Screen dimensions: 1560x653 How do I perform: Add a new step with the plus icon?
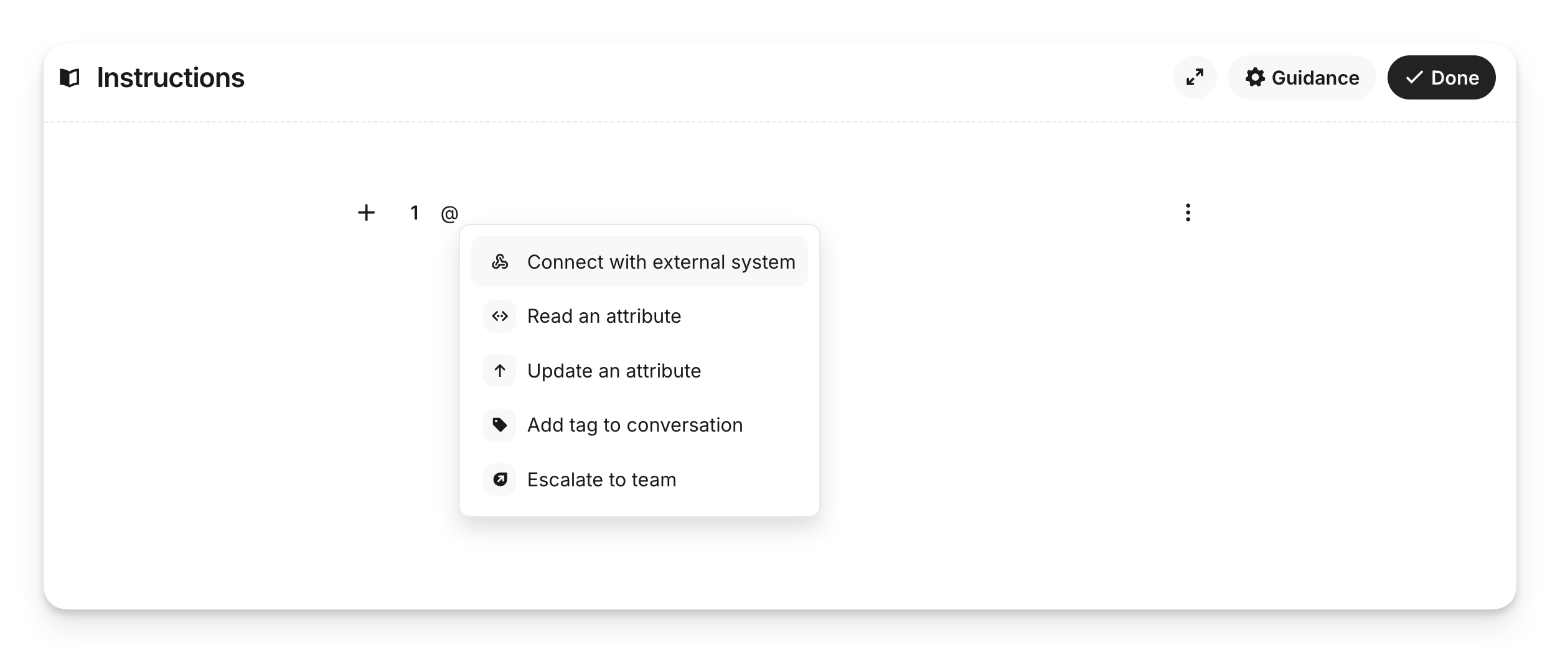point(366,213)
